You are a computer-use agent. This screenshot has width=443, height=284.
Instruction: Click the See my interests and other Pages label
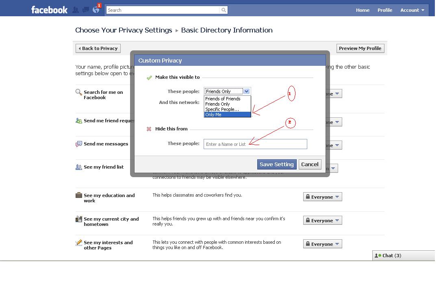point(108,245)
